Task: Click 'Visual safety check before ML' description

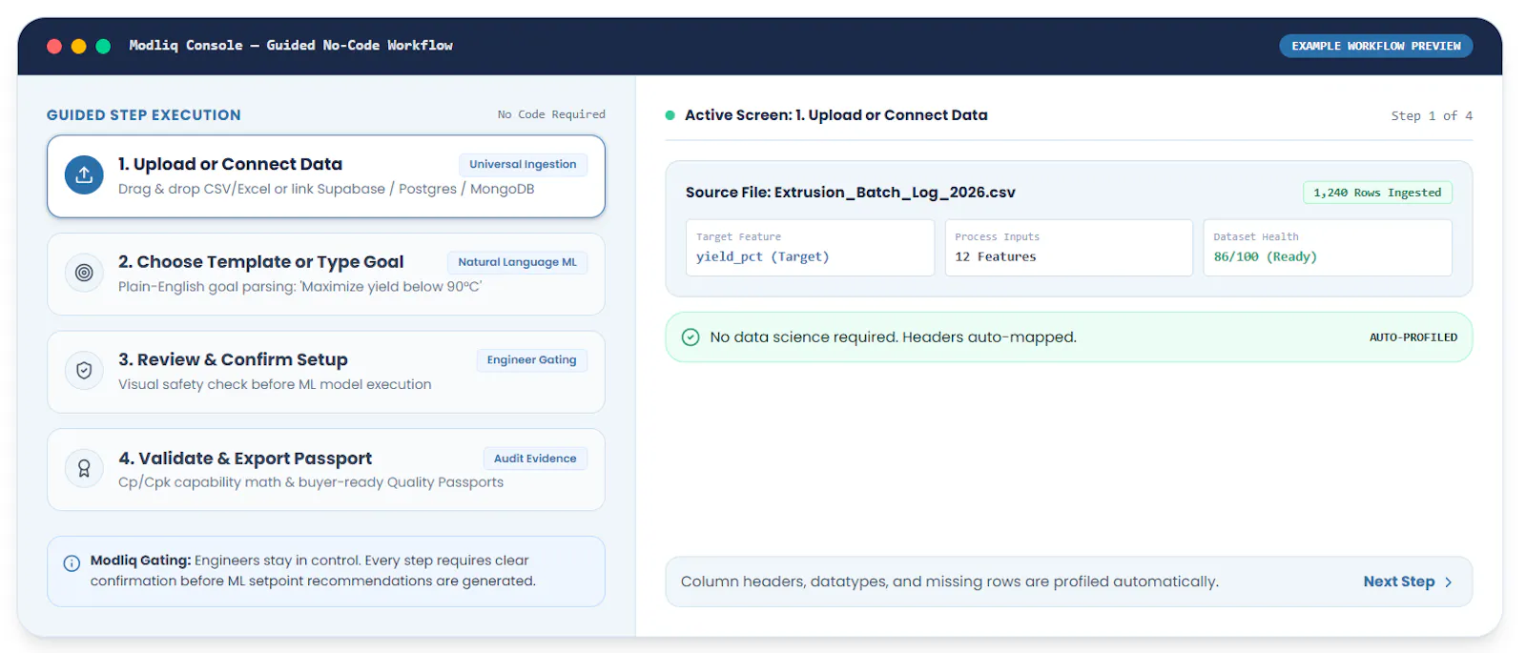Action: point(275,384)
